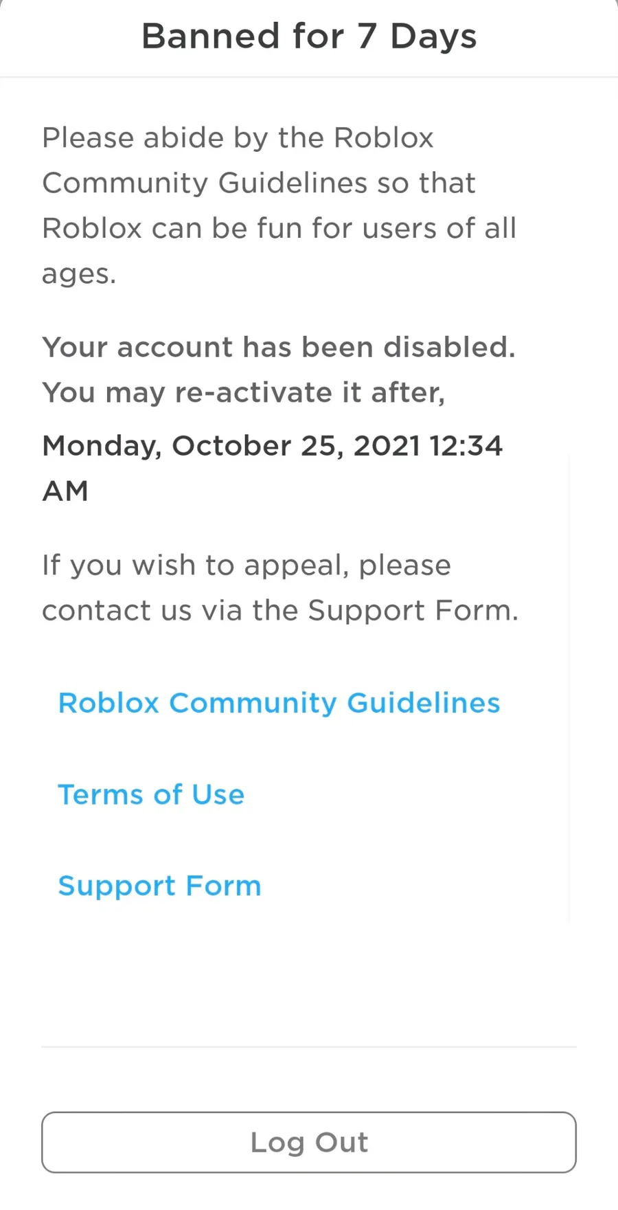Image resolution: width=618 pixels, height=1210 pixels.
Task: Click the word "Banned" in the title
Action: [x=210, y=36]
